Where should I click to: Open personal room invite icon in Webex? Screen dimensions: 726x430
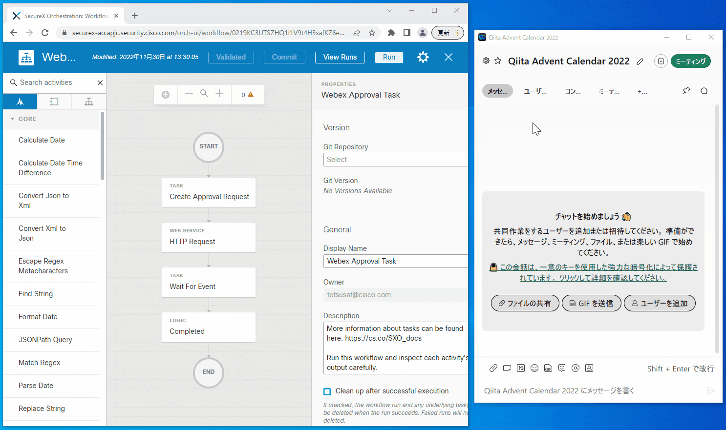click(x=589, y=368)
